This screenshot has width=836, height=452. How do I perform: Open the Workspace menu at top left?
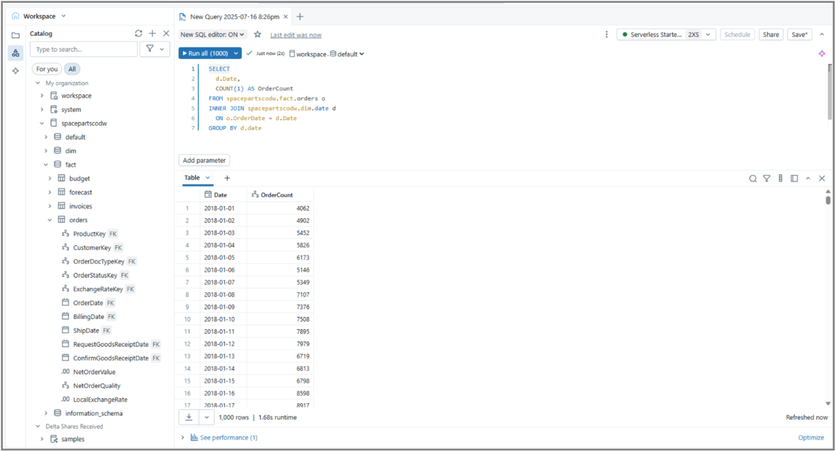(x=38, y=15)
